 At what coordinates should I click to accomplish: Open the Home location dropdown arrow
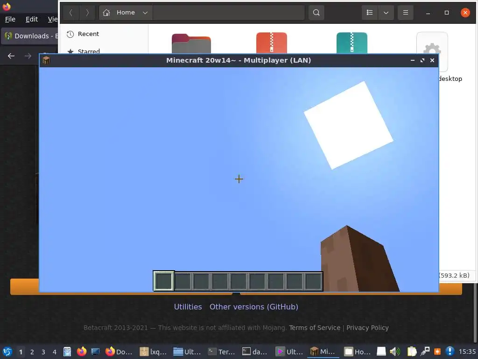(x=145, y=13)
